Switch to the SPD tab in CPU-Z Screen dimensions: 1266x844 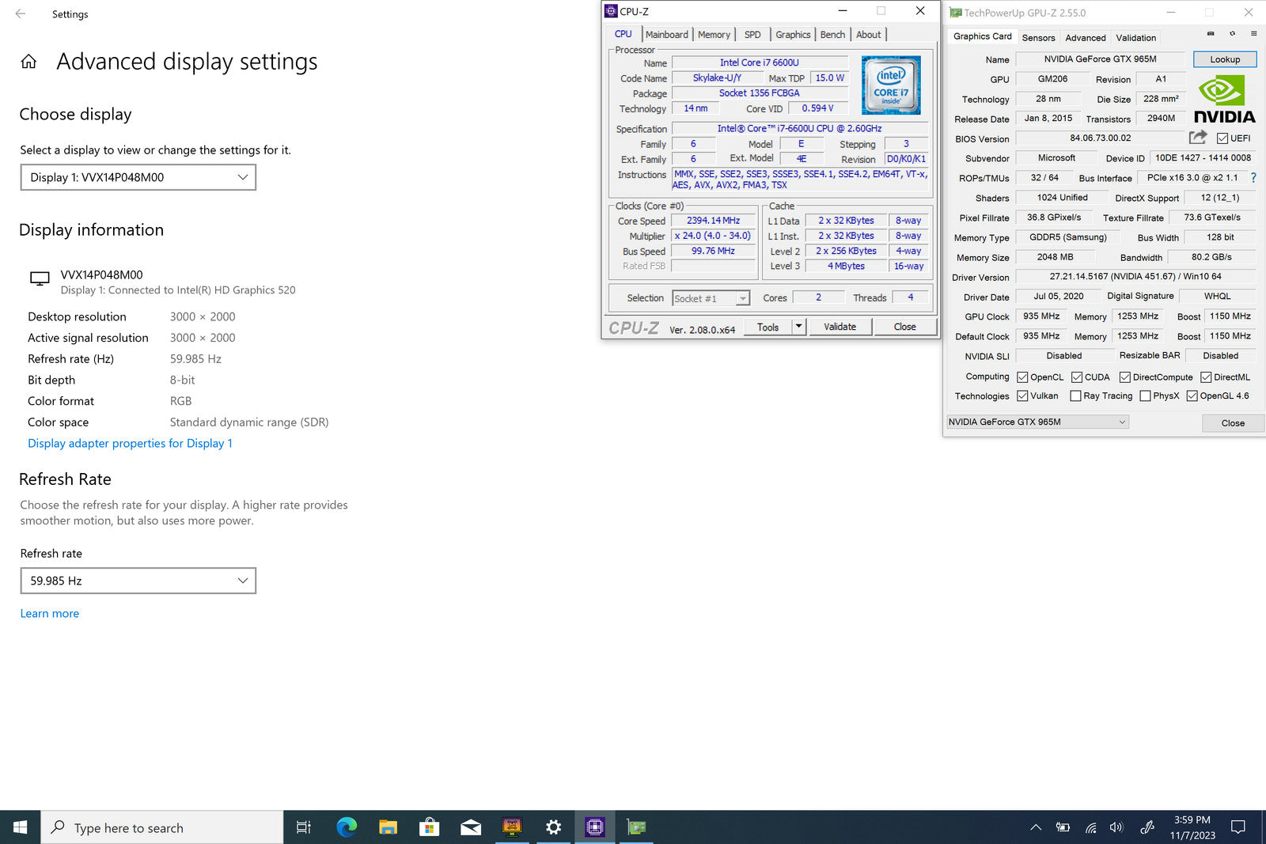click(x=752, y=35)
